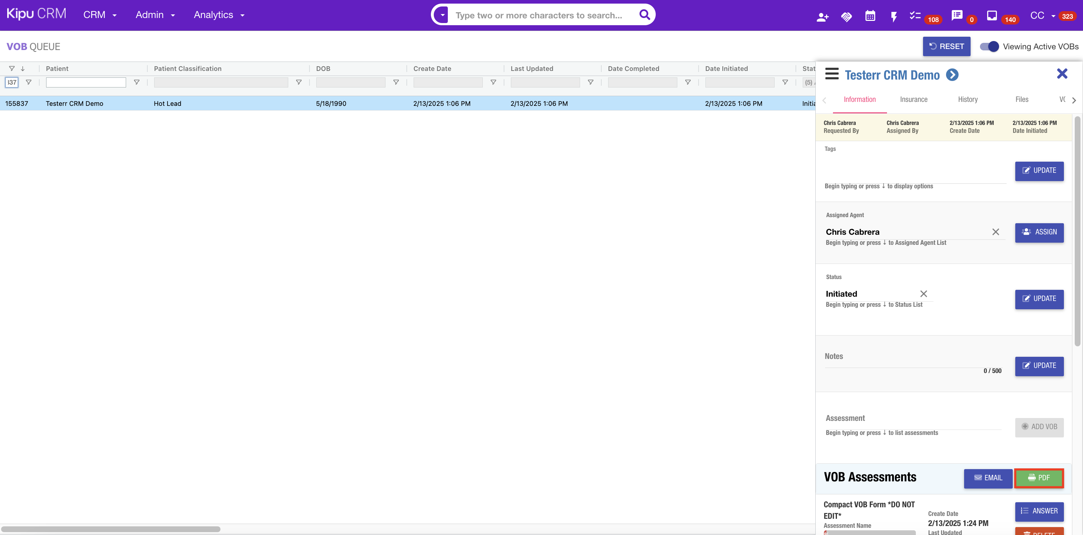Open the handshake referrals icon

click(x=846, y=17)
